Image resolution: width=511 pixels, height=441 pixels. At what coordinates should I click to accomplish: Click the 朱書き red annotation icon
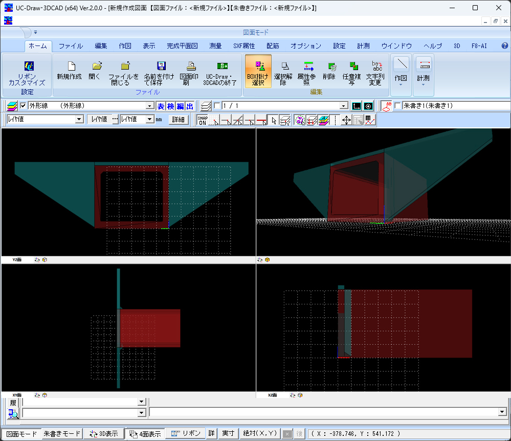point(387,106)
